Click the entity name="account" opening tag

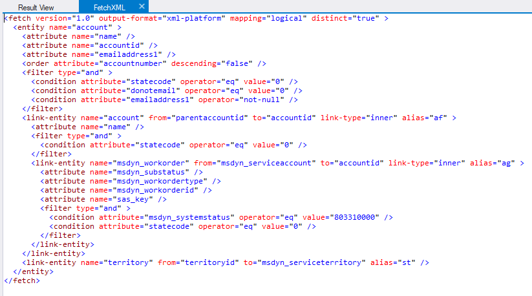[x=67, y=28]
